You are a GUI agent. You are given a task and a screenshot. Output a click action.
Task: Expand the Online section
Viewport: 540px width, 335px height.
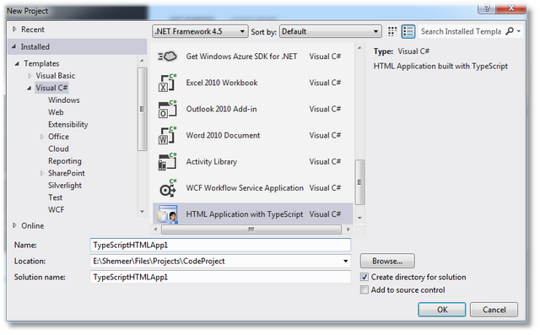[14, 225]
